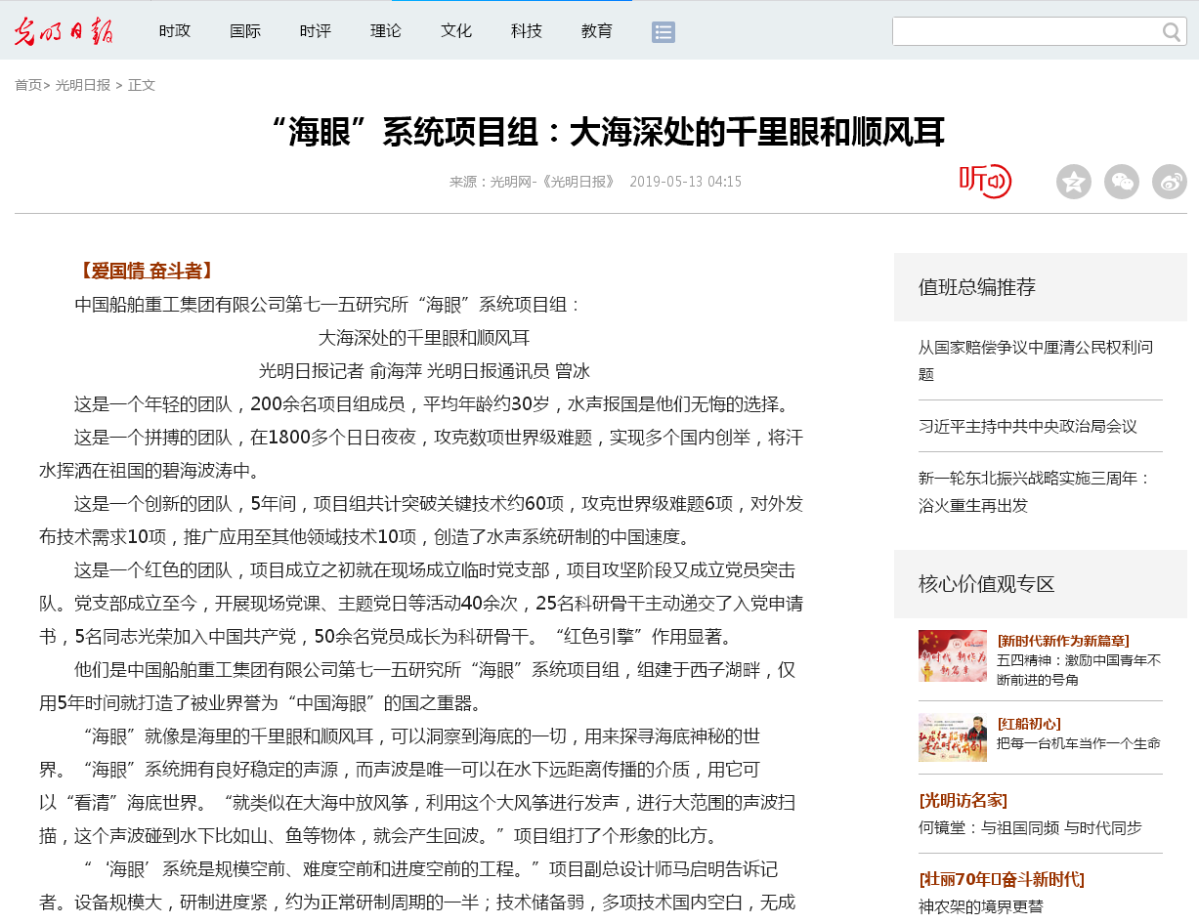Focus the site search input field
1199x924 pixels.
coord(1026,31)
